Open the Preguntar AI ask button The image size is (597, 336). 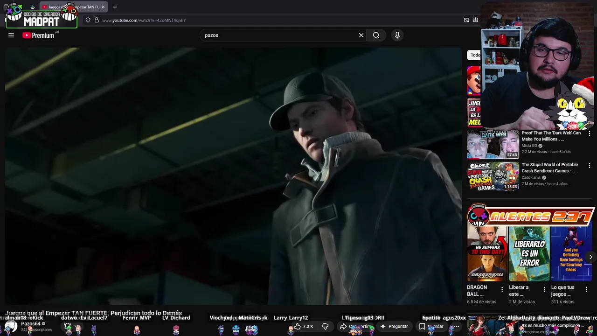(394, 326)
